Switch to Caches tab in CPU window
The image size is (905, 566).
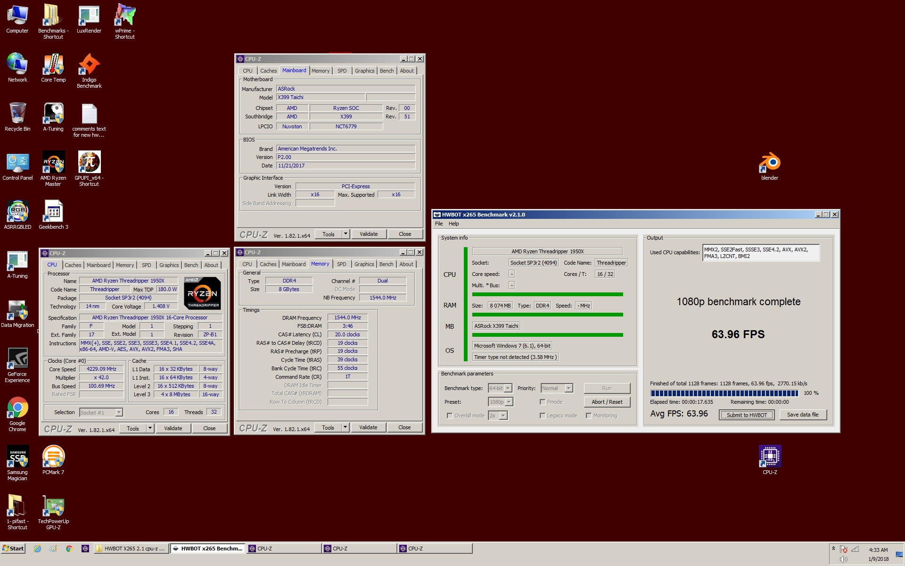[x=73, y=265]
